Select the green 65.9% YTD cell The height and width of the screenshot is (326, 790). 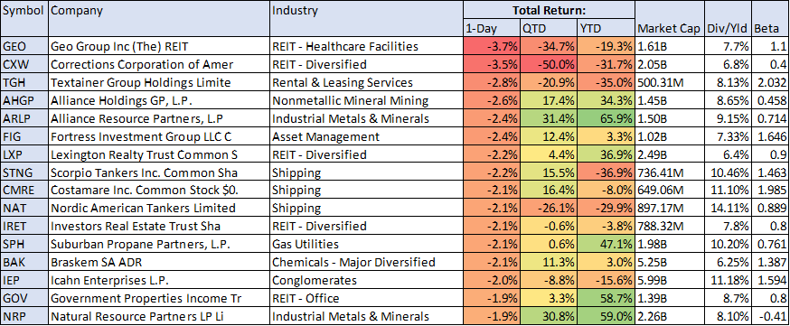coord(607,118)
